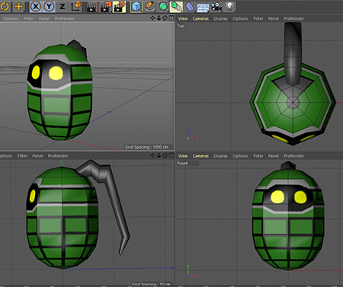Open View menu in Front viewport
Viewport: 343px width, 287px height.
183,156
